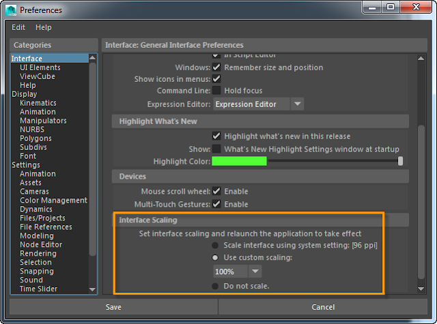Toggle Multi-Touch Gestures Enable checkbox
This screenshot has width=437, height=324.
(216, 204)
